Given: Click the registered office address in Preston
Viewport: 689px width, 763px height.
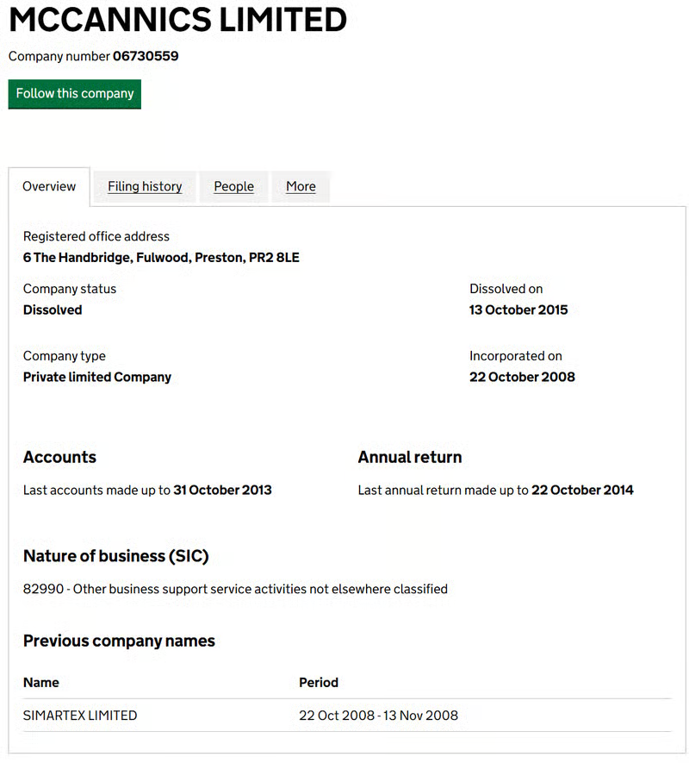Looking at the screenshot, I should pyautogui.click(x=161, y=258).
